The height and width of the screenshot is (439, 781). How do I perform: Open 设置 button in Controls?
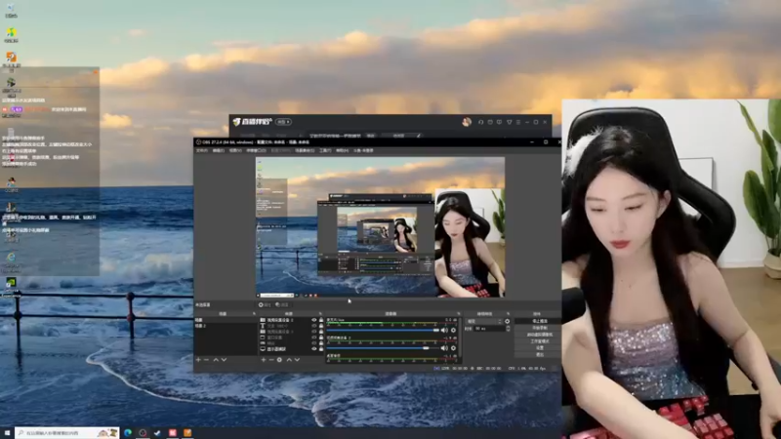[538, 348]
